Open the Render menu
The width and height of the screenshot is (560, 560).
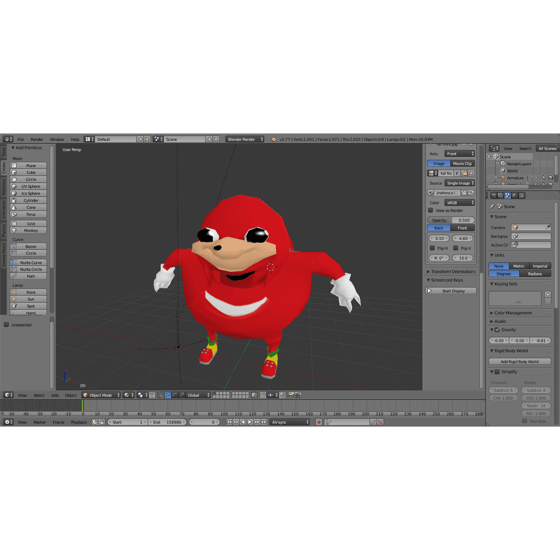tap(37, 139)
